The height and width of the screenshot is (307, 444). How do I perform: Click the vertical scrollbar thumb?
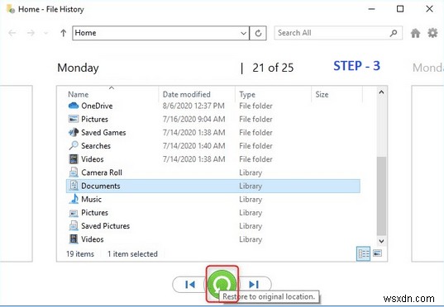pos(381,196)
